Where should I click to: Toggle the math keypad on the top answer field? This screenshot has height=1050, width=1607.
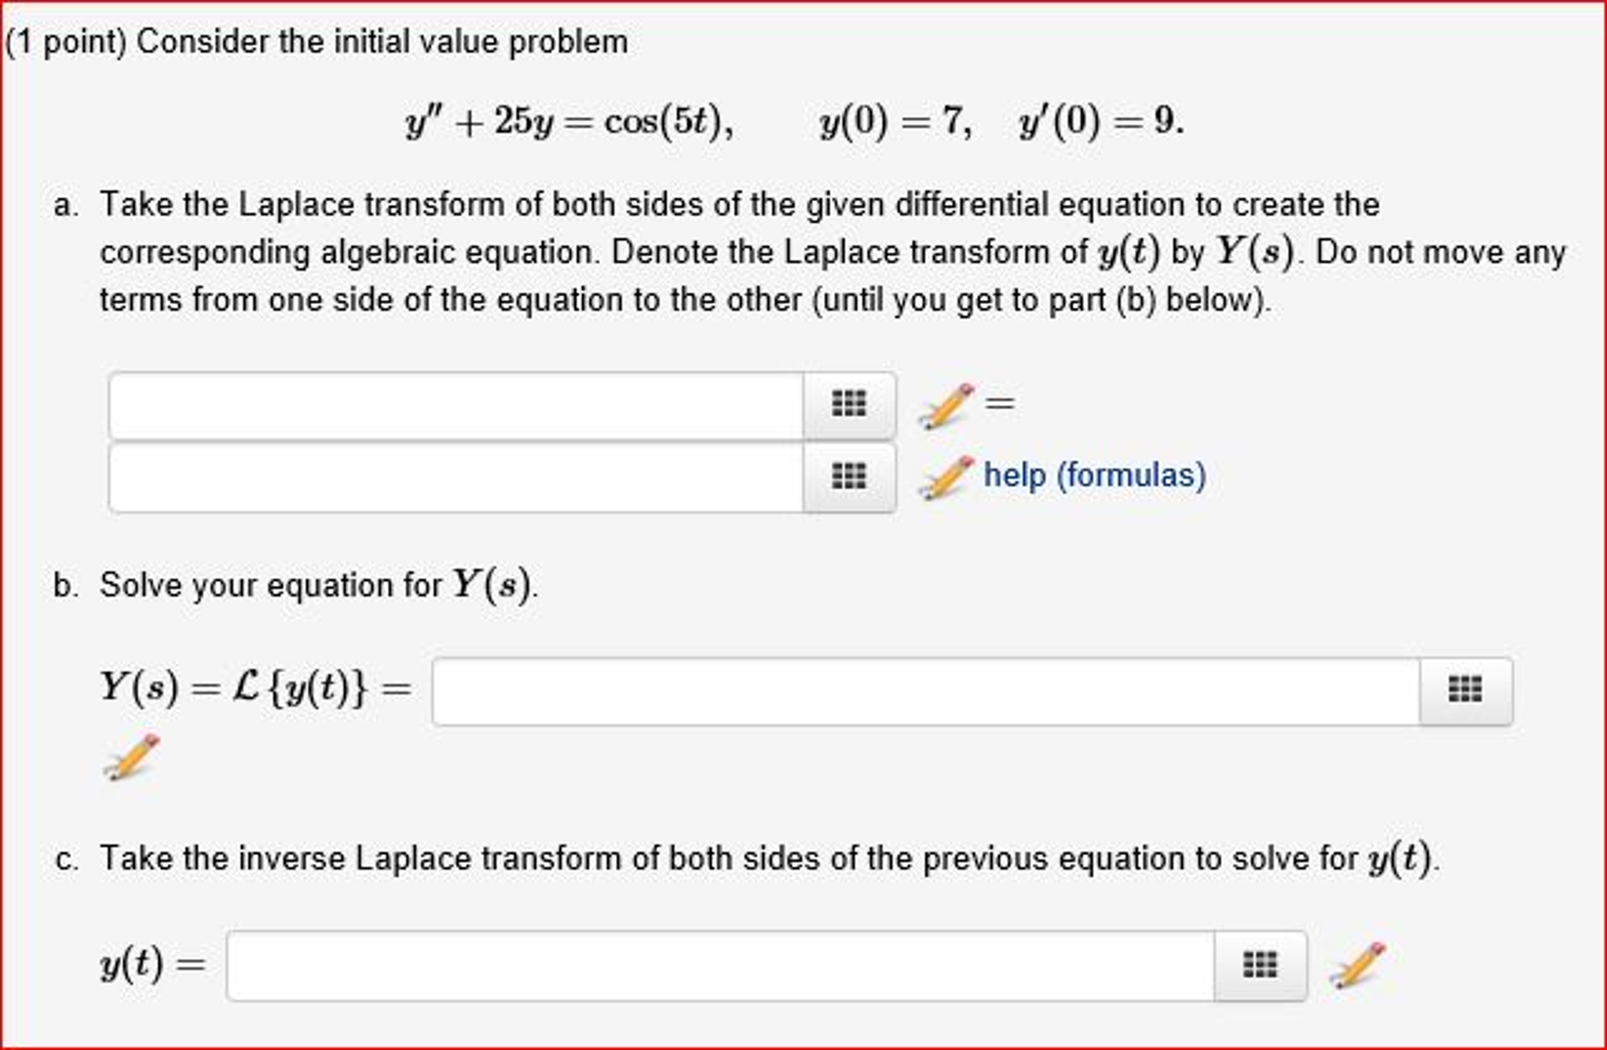(x=848, y=404)
